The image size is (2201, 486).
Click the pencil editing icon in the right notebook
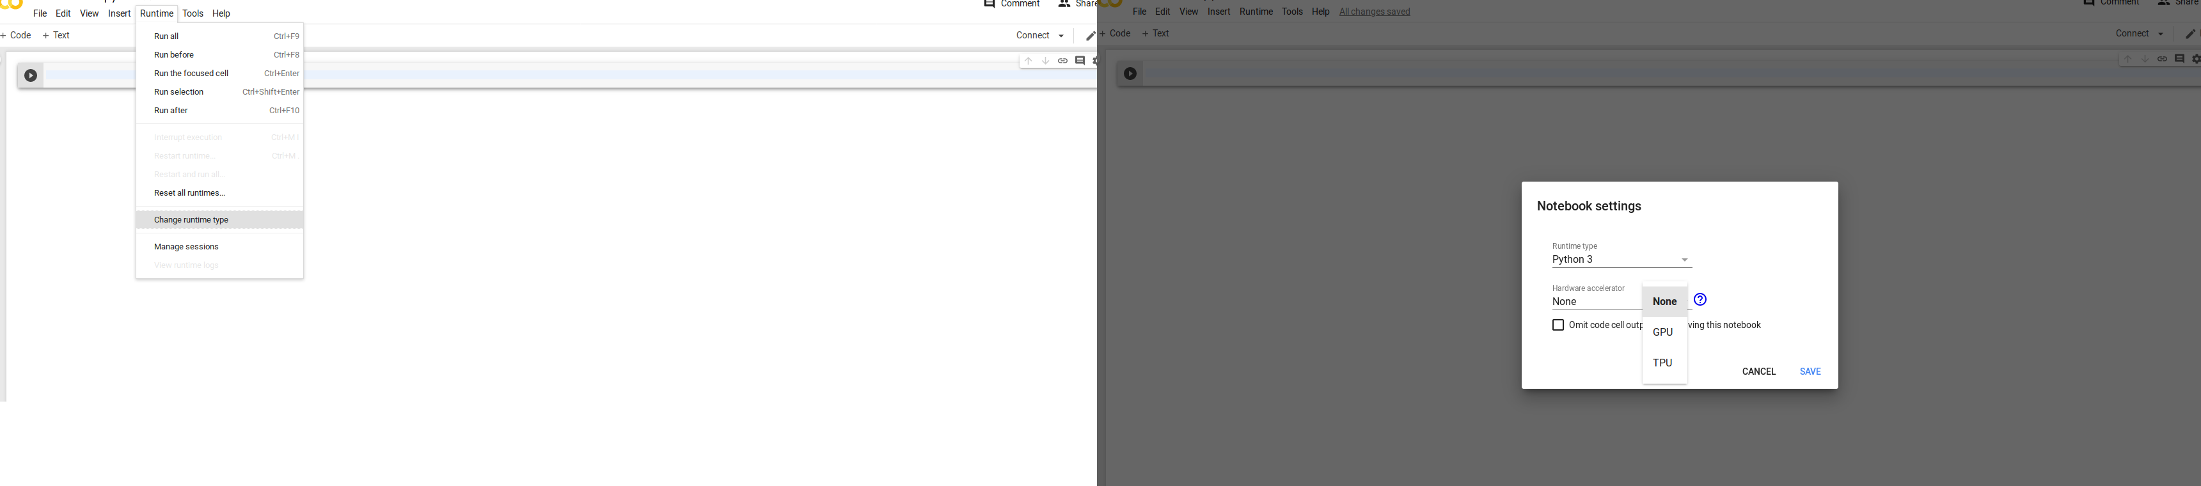pos(2190,34)
